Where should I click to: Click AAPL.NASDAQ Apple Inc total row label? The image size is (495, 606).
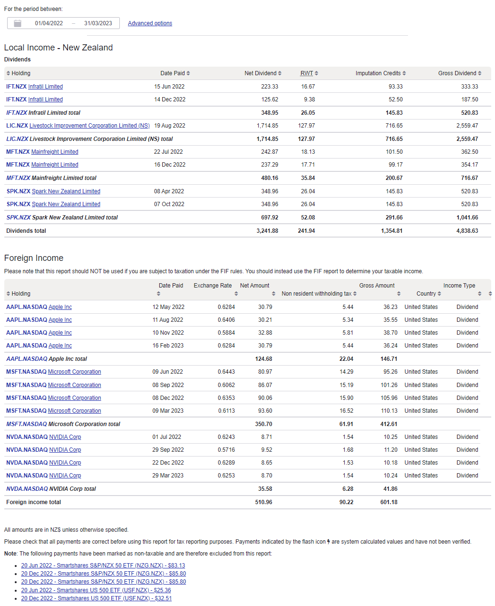pyautogui.click(x=47, y=359)
